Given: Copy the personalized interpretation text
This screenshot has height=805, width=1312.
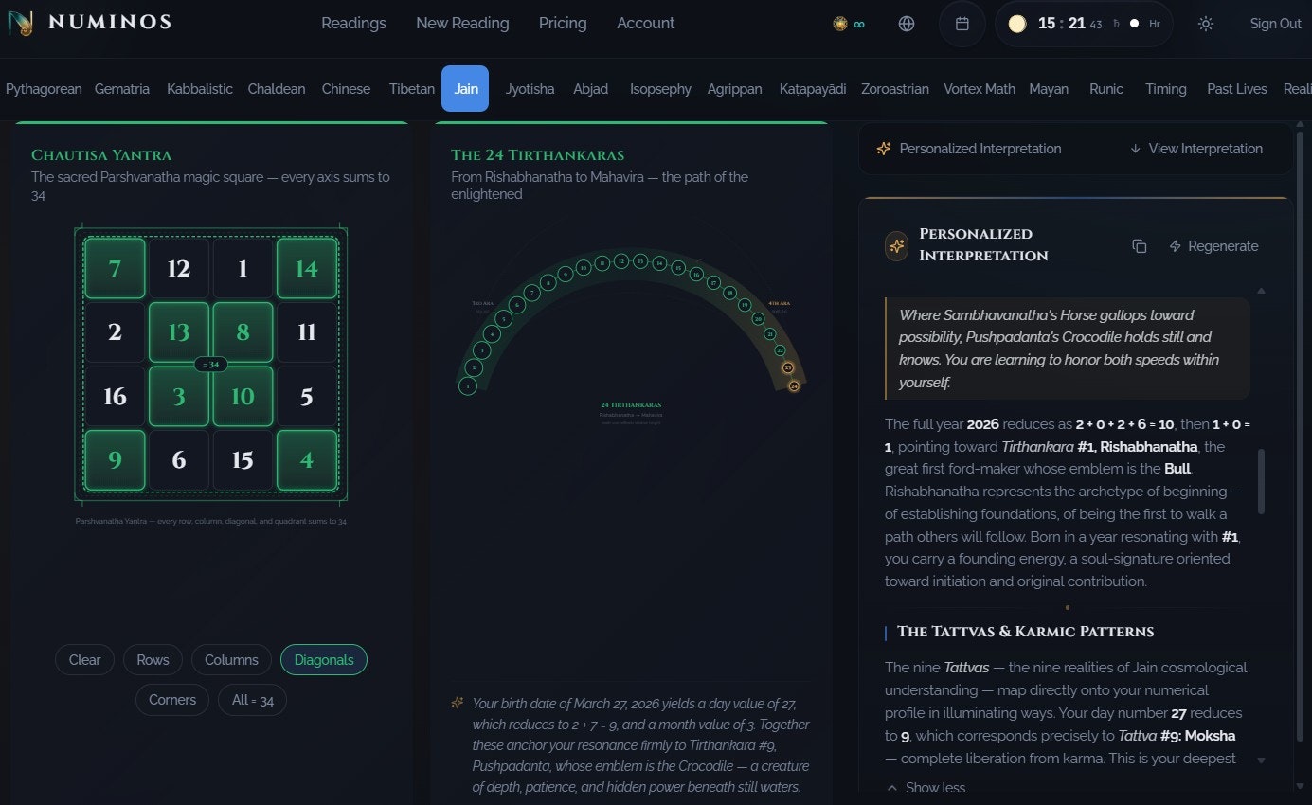Looking at the screenshot, I should point(1140,246).
